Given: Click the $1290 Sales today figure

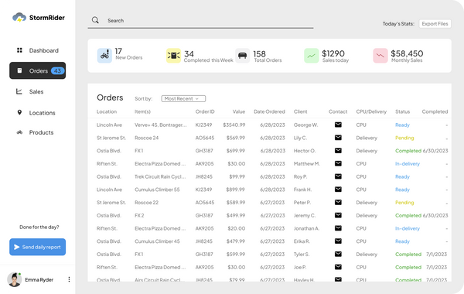Looking at the screenshot, I should coord(333,53).
